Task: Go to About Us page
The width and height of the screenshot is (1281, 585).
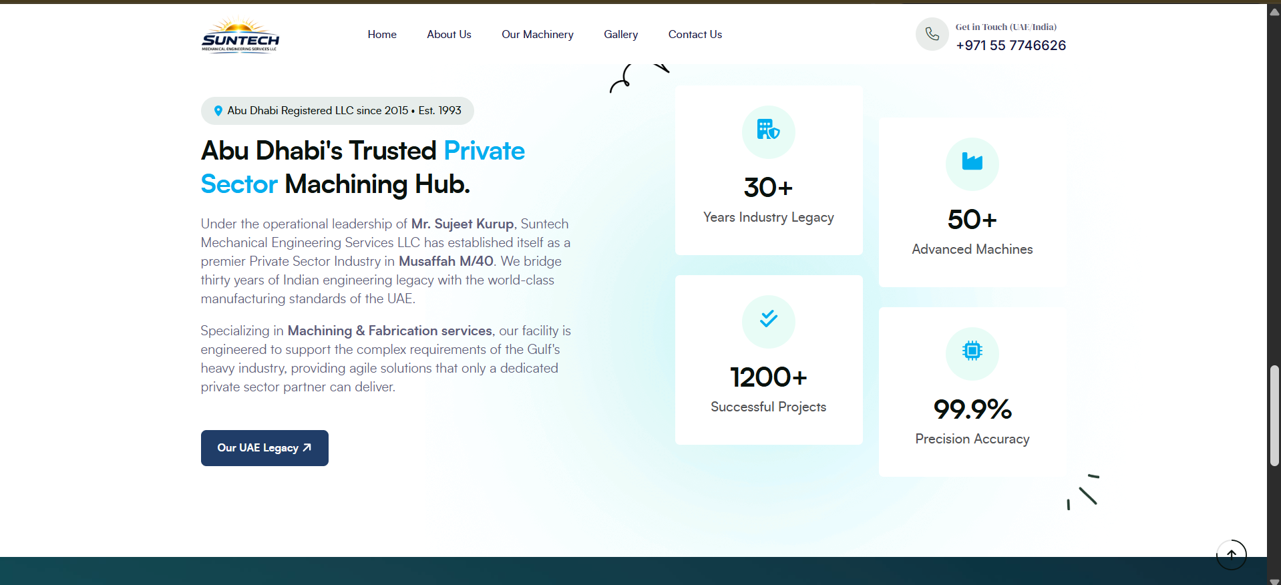Action: pyautogui.click(x=449, y=35)
